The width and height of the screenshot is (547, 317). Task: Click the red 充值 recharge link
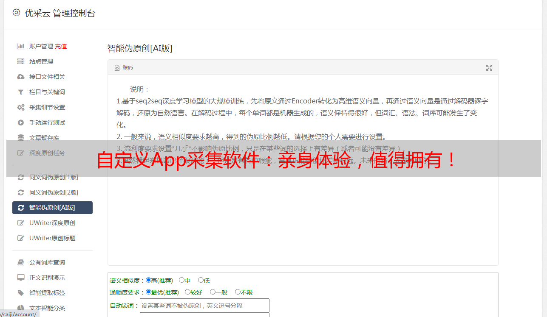point(61,46)
